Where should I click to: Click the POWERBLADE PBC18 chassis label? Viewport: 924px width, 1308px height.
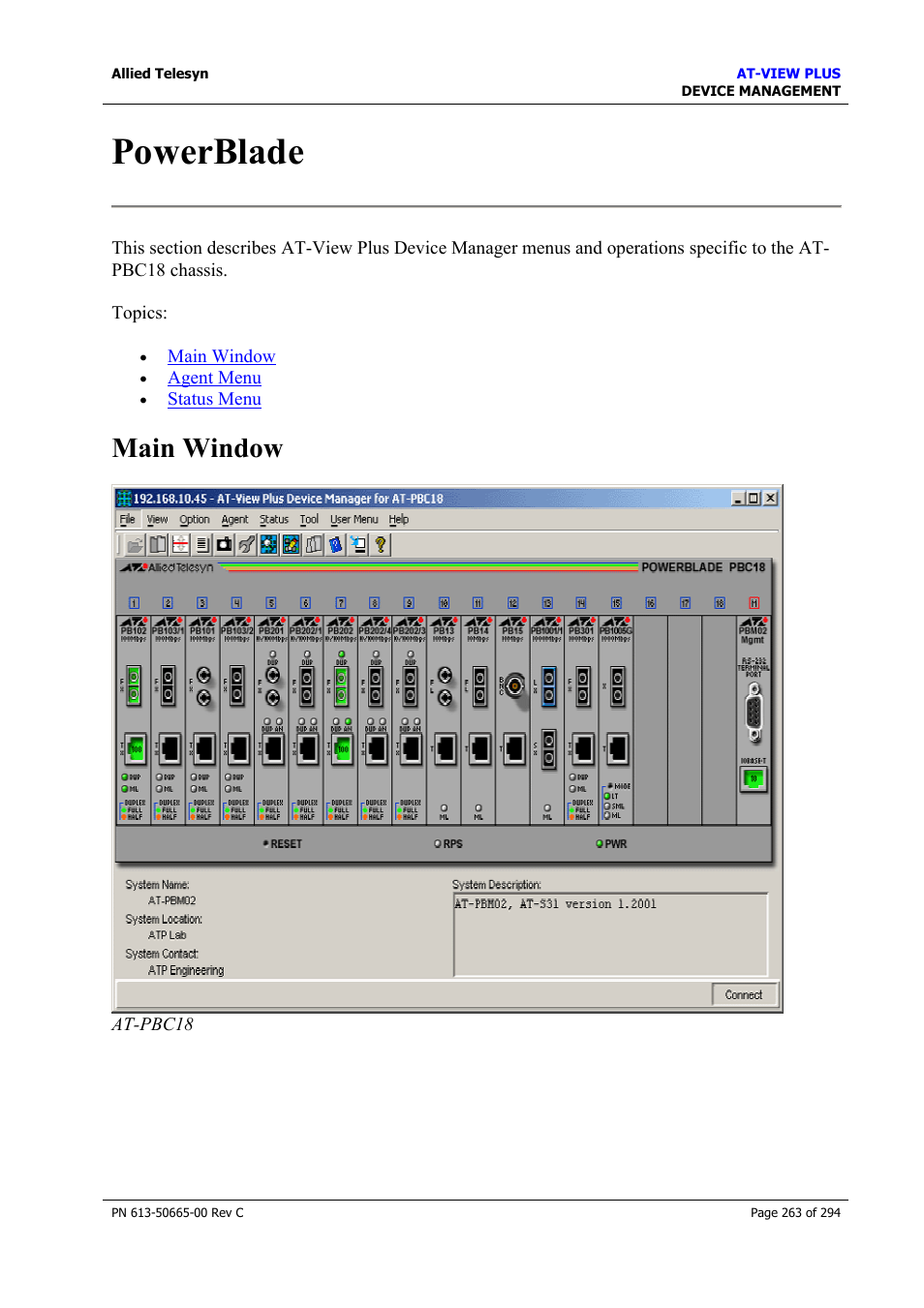tap(703, 567)
